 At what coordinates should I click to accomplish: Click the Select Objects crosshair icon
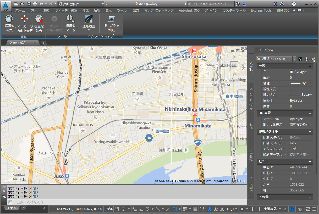pyautogui.click(x=306, y=59)
